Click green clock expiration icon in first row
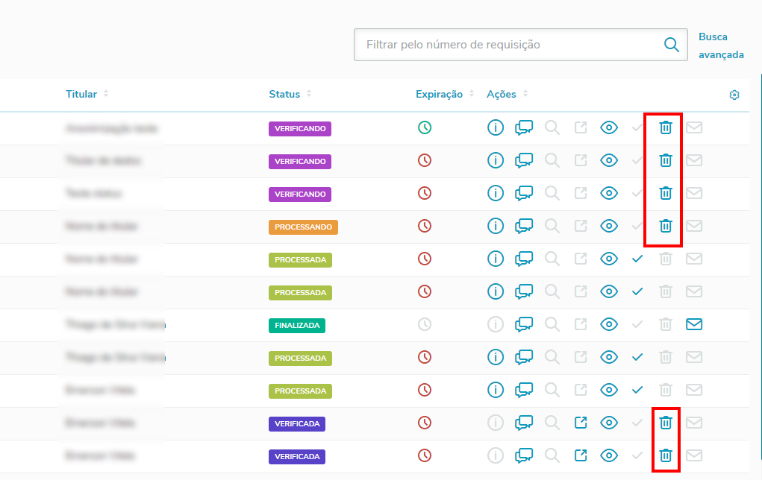 pyautogui.click(x=424, y=127)
